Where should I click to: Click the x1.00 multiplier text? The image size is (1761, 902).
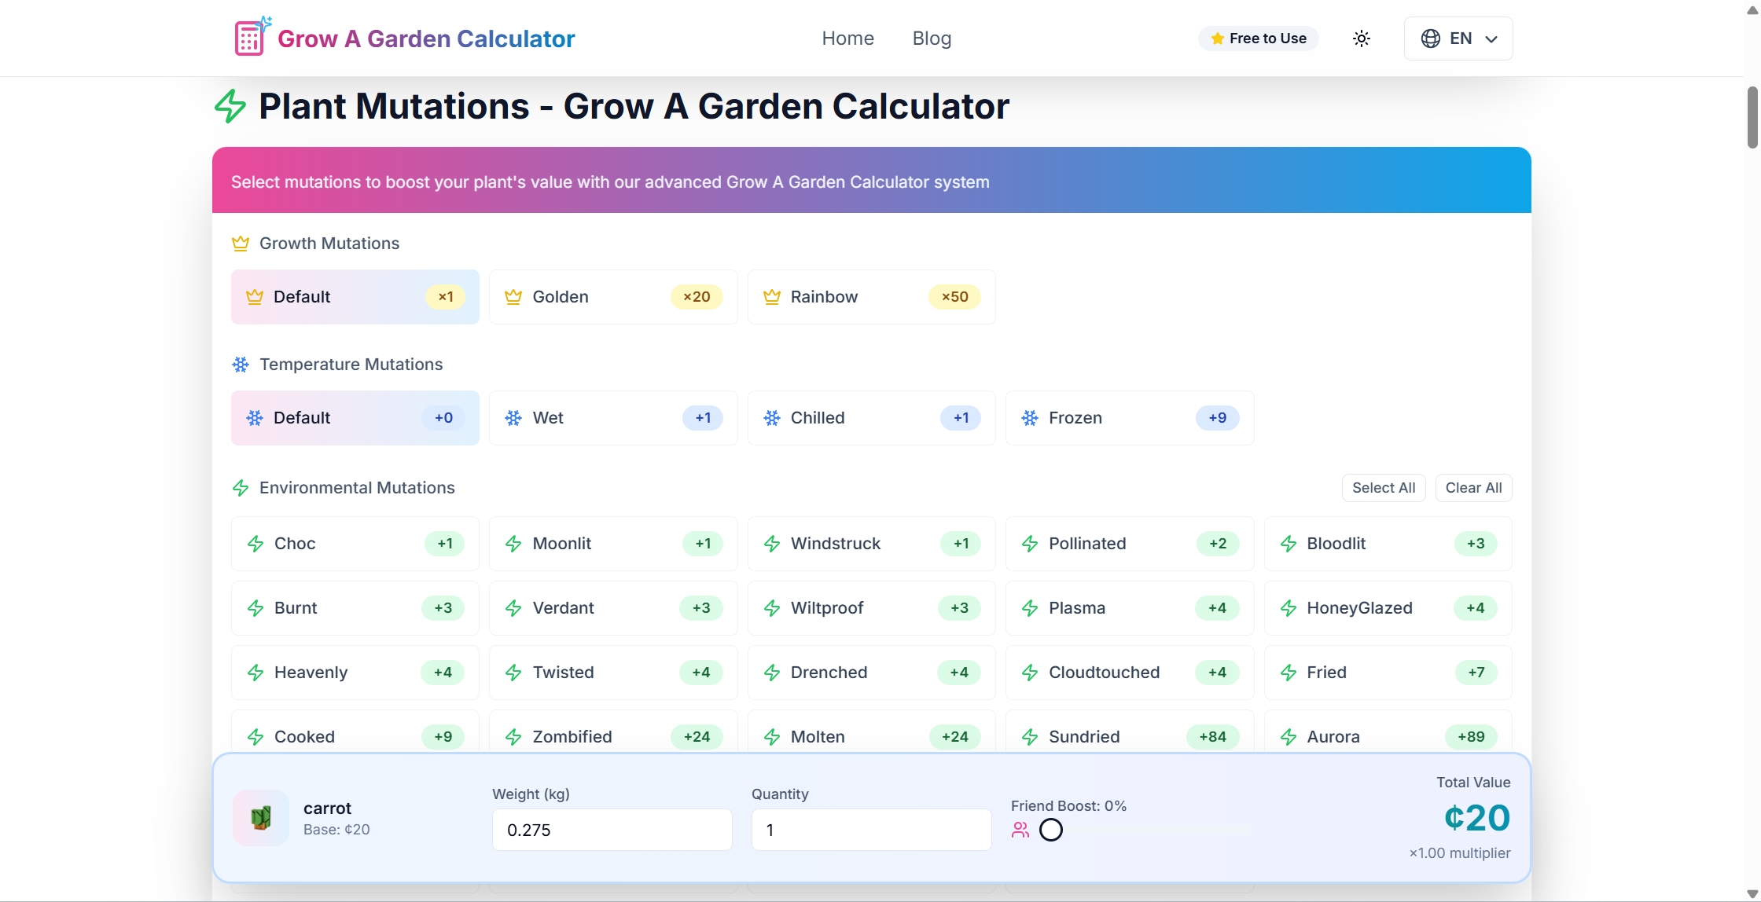coord(1460,853)
